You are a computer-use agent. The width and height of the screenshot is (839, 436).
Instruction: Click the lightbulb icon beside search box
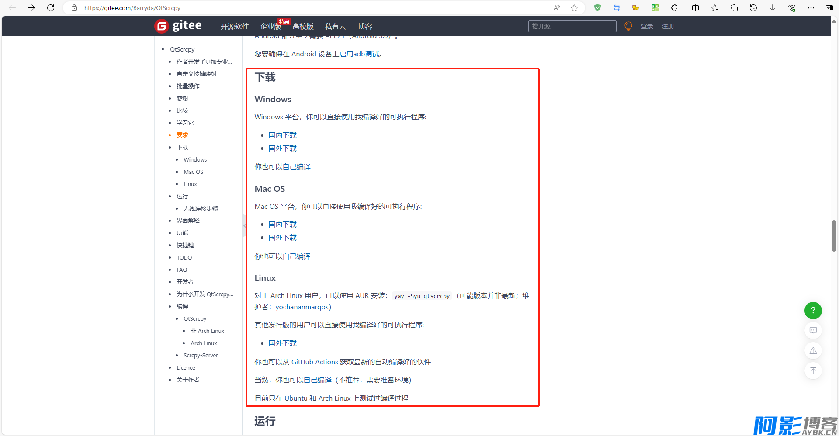[x=628, y=26]
